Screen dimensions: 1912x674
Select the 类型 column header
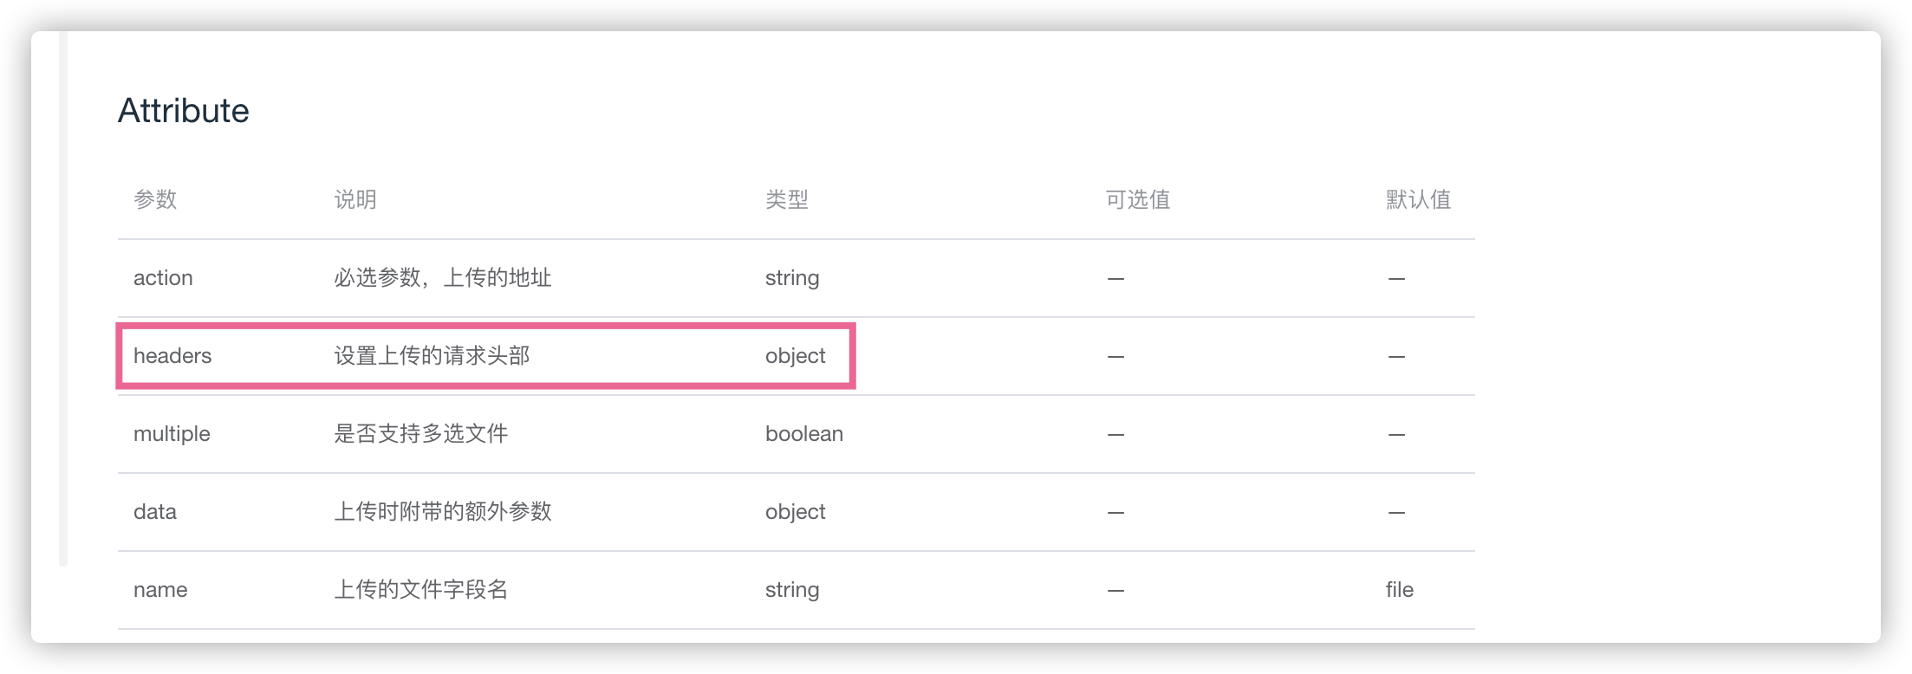tap(787, 199)
